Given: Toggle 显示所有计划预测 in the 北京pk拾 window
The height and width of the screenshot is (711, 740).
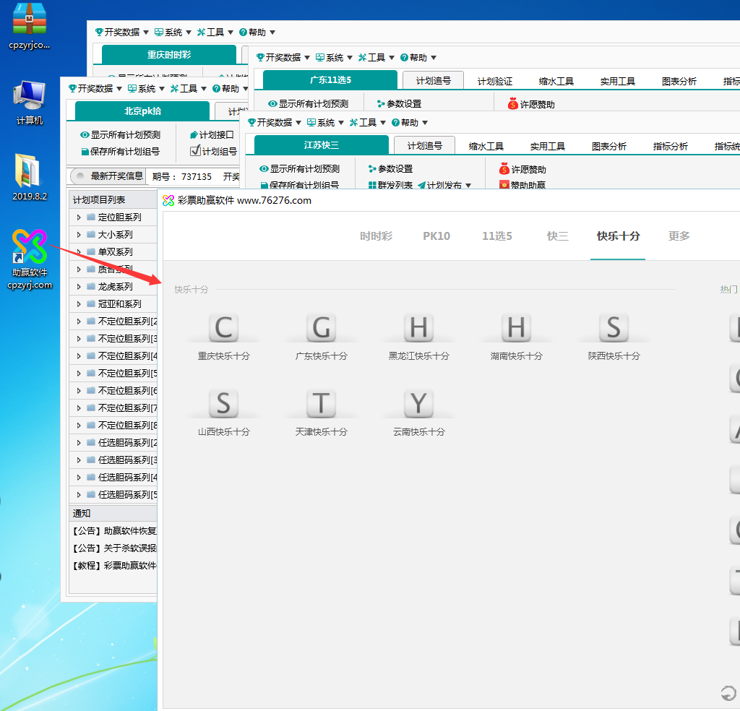Looking at the screenshot, I should [x=121, y=135].
